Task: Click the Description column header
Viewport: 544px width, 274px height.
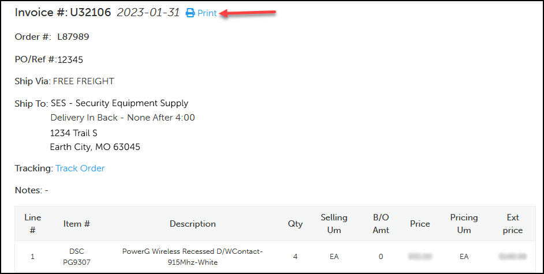Action: (192, 224)
